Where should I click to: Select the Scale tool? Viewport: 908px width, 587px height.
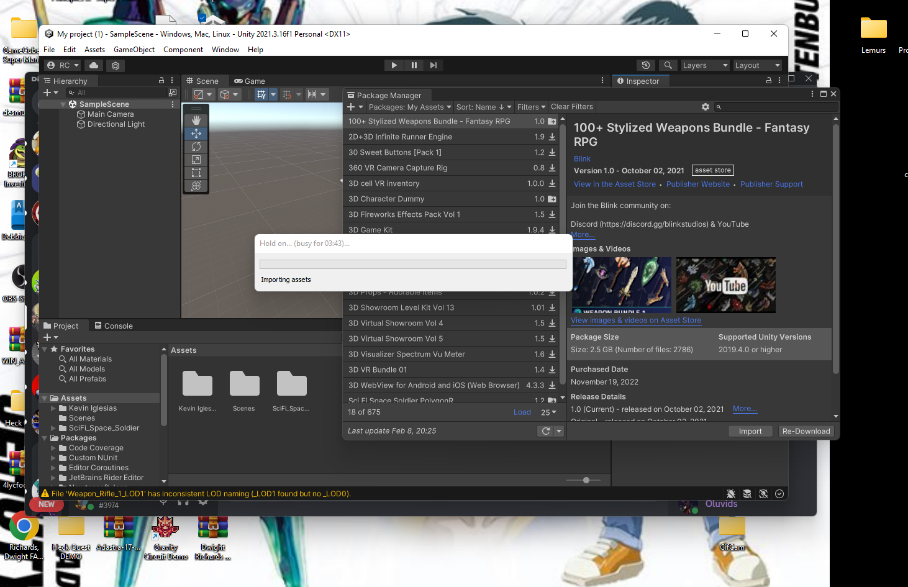(x=196, y=160)
